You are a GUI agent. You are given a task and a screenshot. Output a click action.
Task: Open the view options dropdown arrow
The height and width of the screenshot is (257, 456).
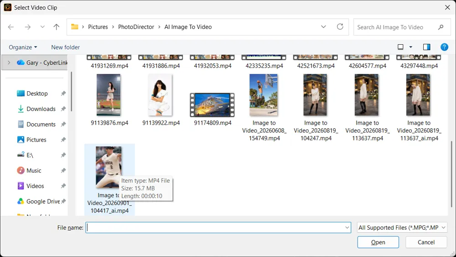click(x=411, y=47)
